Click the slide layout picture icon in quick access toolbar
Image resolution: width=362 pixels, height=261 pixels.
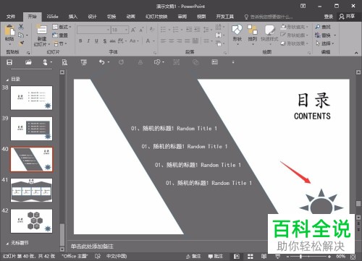pos(214,62)
